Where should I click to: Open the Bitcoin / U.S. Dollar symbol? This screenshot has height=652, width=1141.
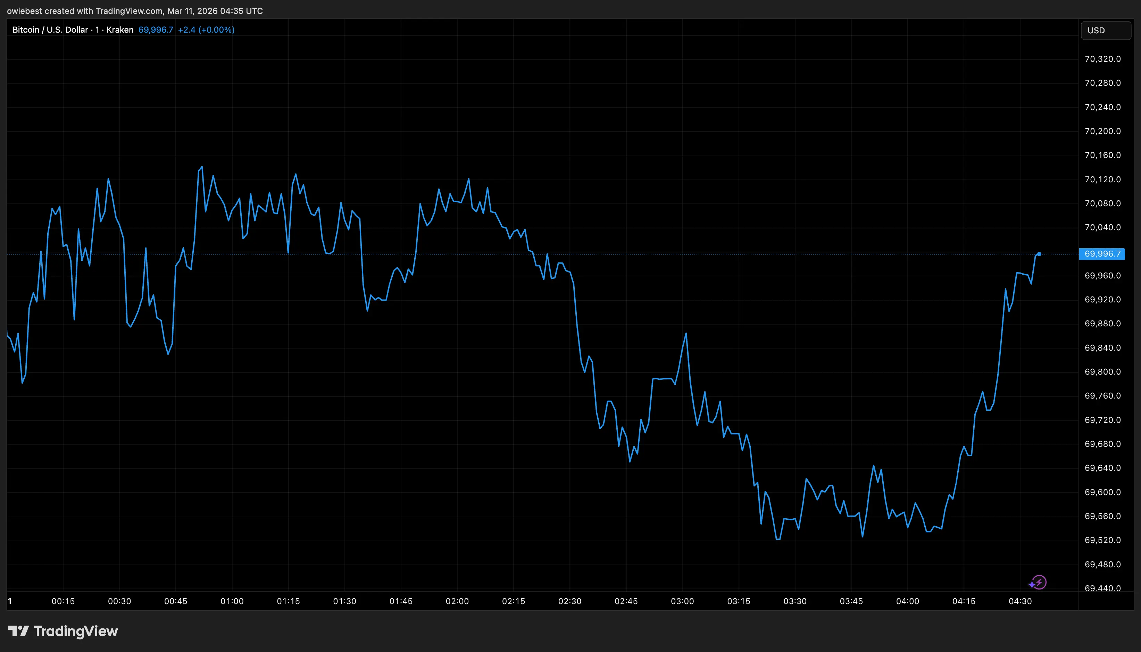[x=49, y=30]
